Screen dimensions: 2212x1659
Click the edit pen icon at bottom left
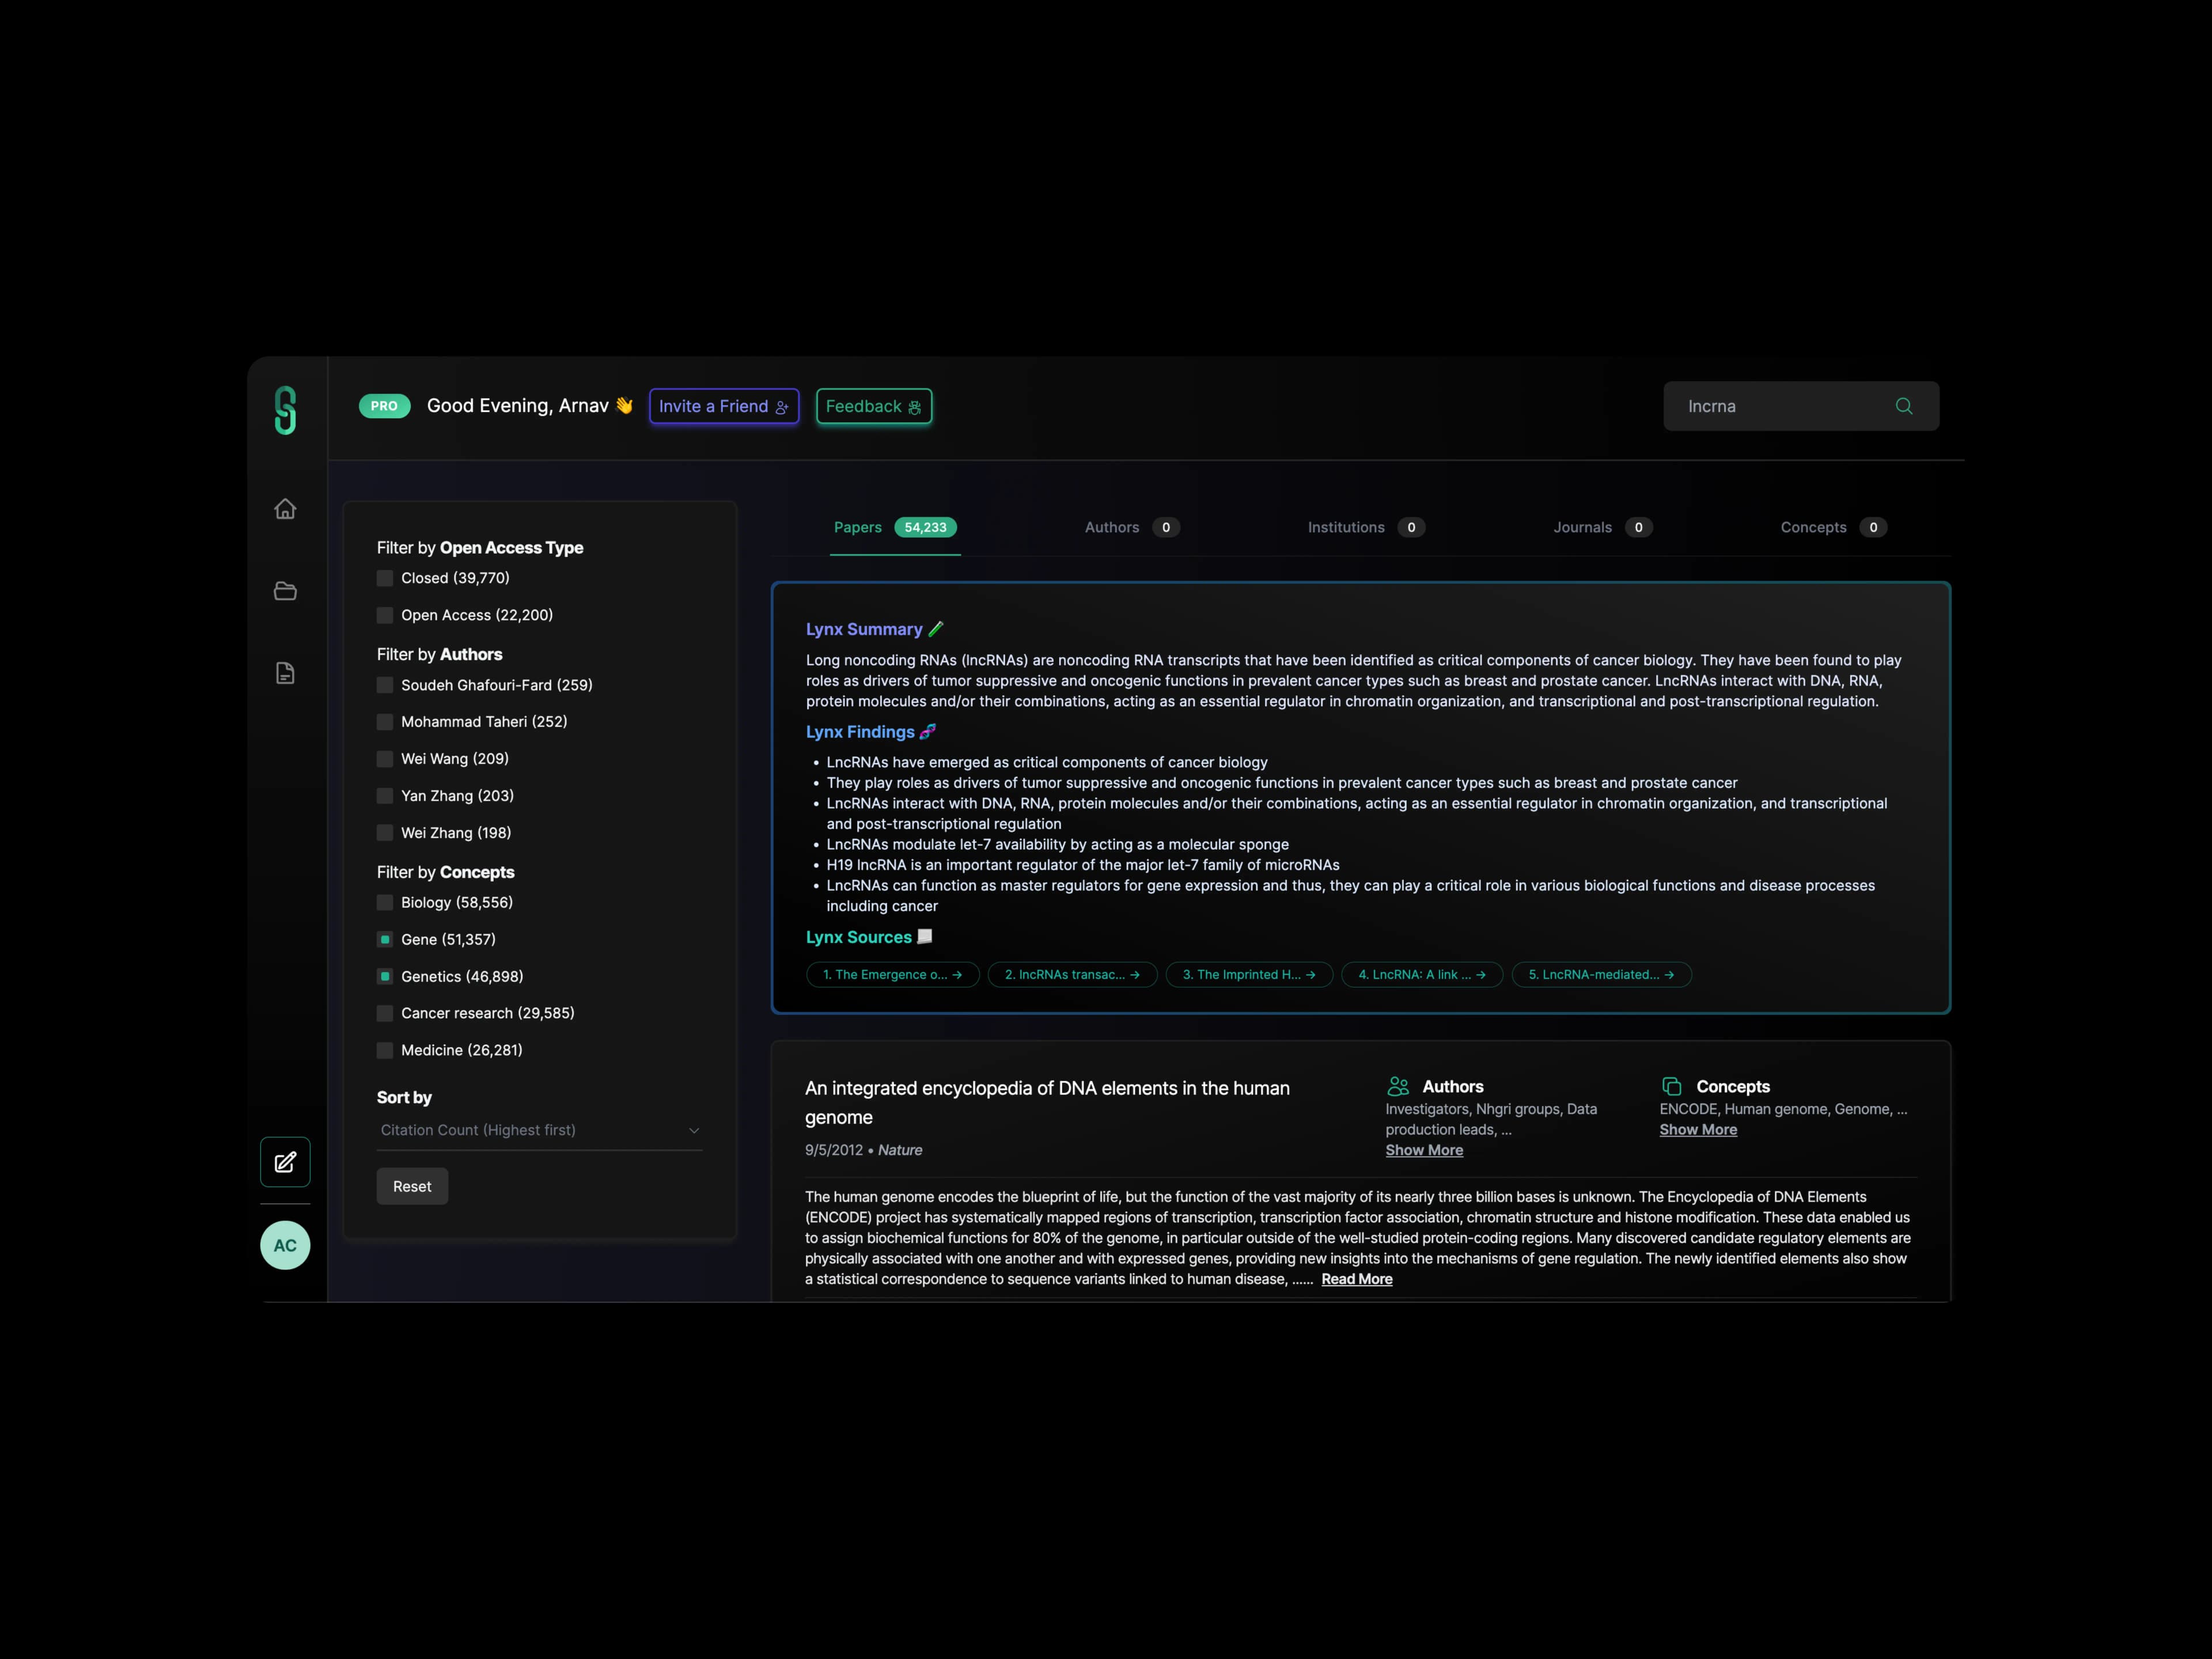284,1162
